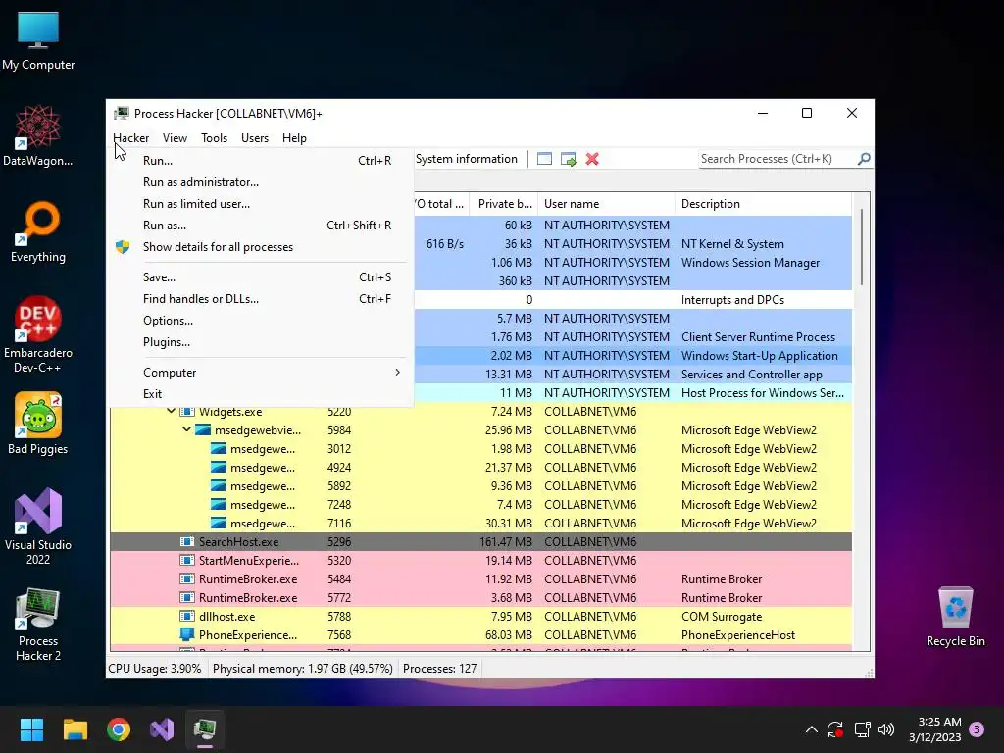Open the volume tray icon
The height and width of the screenshot is (753, 1004).
point(886,729)
